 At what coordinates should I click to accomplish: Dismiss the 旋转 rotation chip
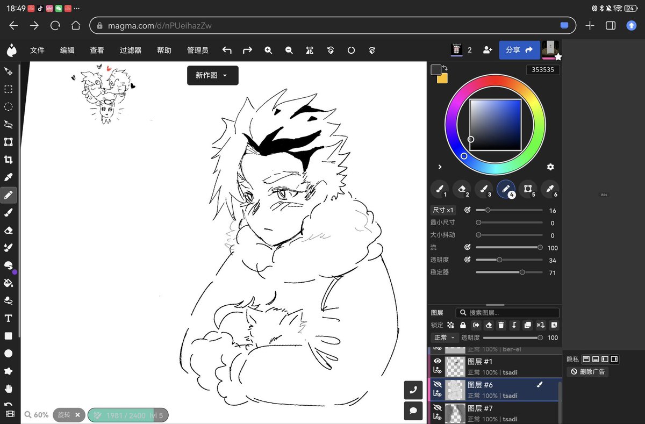(77, 415)
